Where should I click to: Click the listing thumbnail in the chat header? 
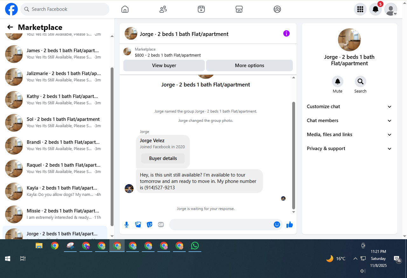click(131, 33)
